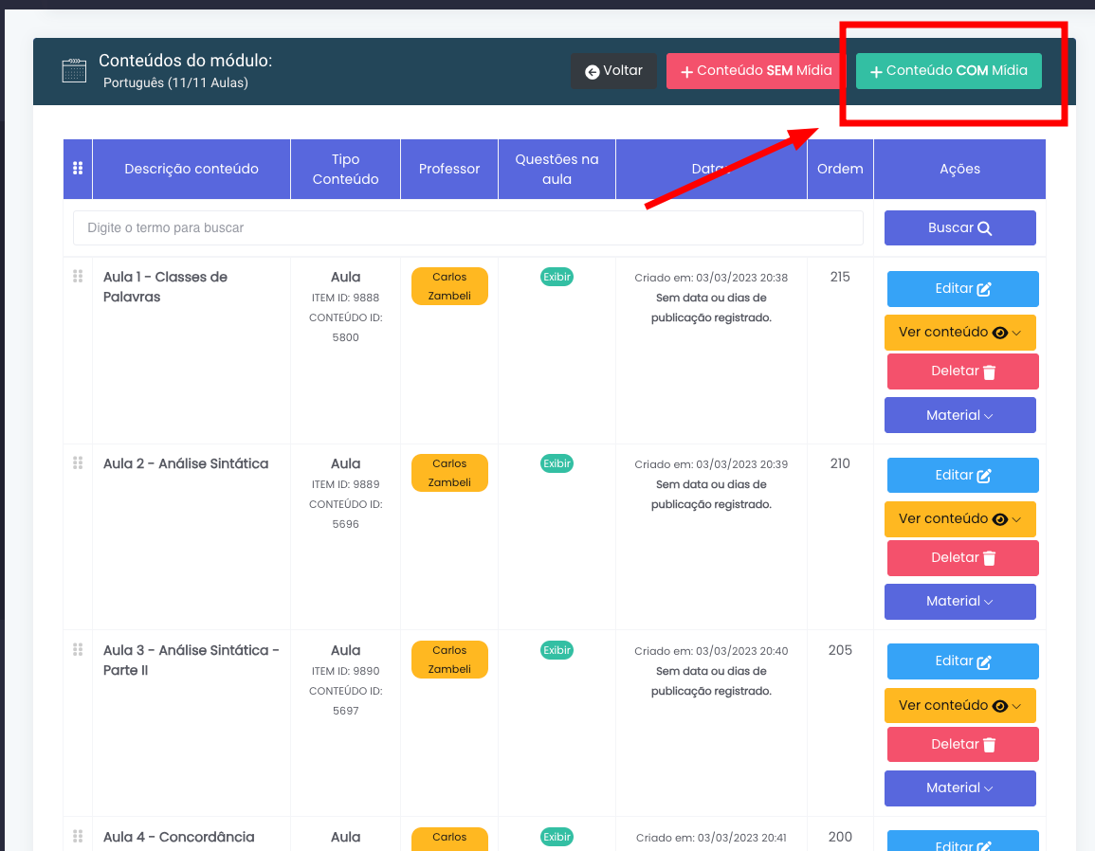Expand Ver conteúdo dropdown for Aula 1

[959, 333]
